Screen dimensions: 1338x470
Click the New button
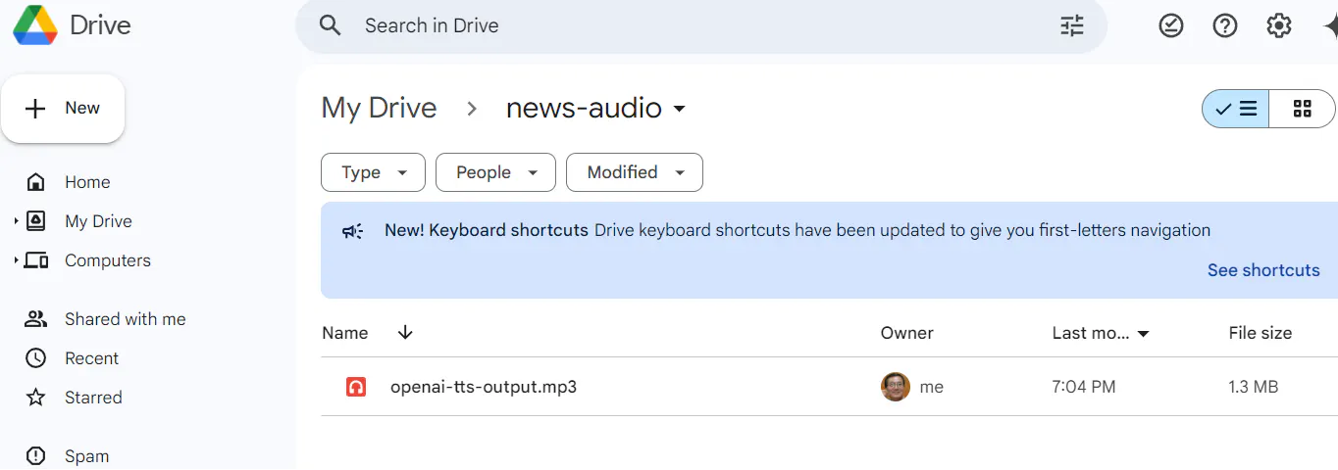[63, 109]
